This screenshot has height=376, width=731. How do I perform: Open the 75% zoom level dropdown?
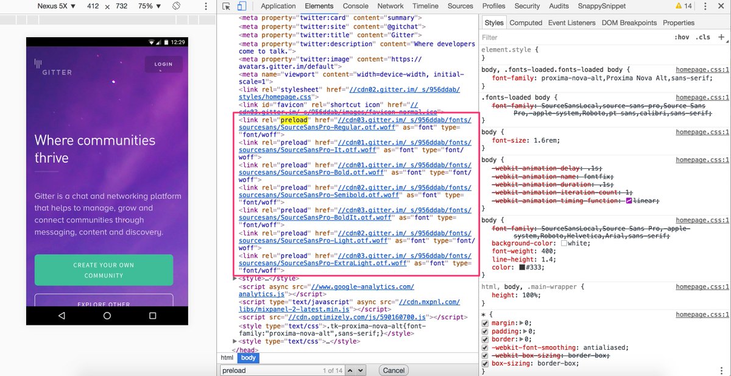click(149, 6)
